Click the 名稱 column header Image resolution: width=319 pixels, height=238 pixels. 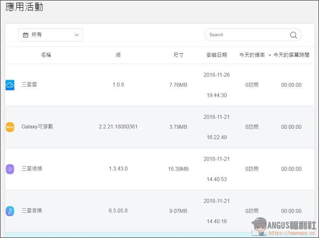pos(46,55)
